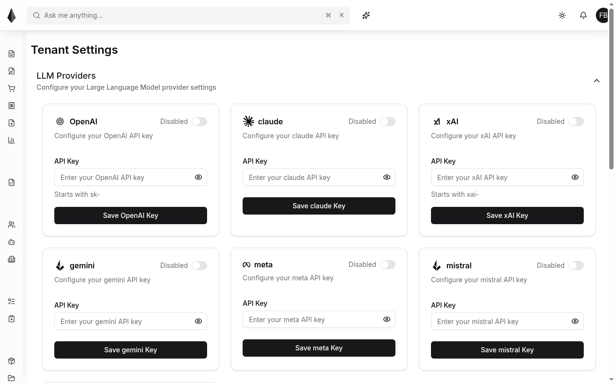Click Save gemini Key button
Image resolution: width=615 pixels, height=384 pixels.
131,350
